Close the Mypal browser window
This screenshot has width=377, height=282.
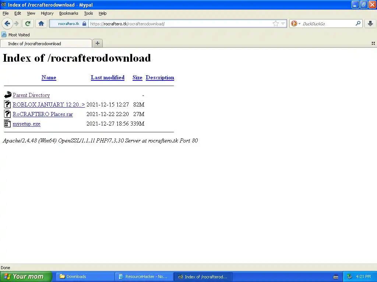(x=372, y=4)
